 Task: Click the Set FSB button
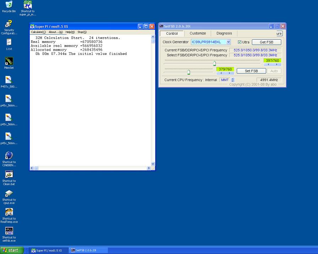(x=251, y=71)
